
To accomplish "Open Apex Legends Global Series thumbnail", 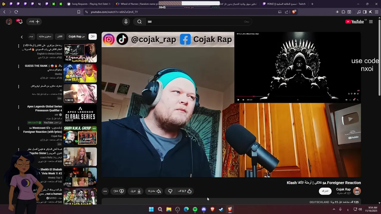I will point(80,114).
